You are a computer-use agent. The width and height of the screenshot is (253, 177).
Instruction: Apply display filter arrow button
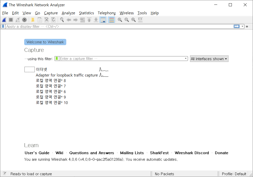(x=237, y=26)
